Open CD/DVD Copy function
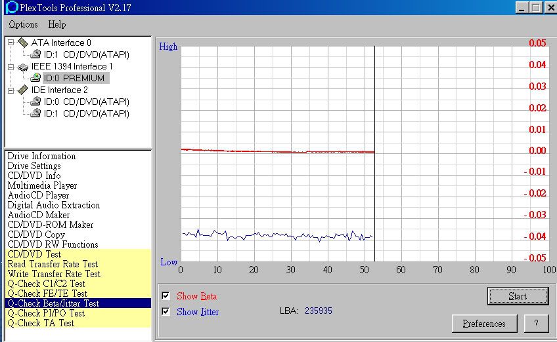Viewport: 557px width, 342px height. tap(36, 235)
